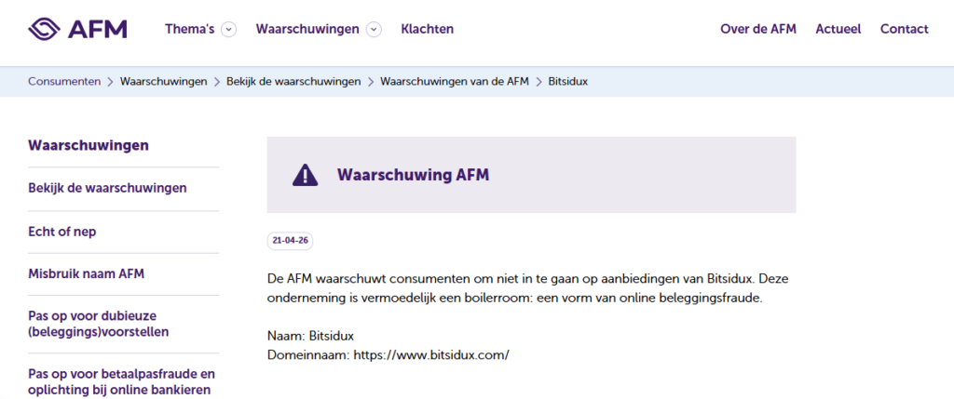Viewport: 954px width, 399px height.
Task: Open the Waarschuwingen header menu item
Action: (307, 29)
